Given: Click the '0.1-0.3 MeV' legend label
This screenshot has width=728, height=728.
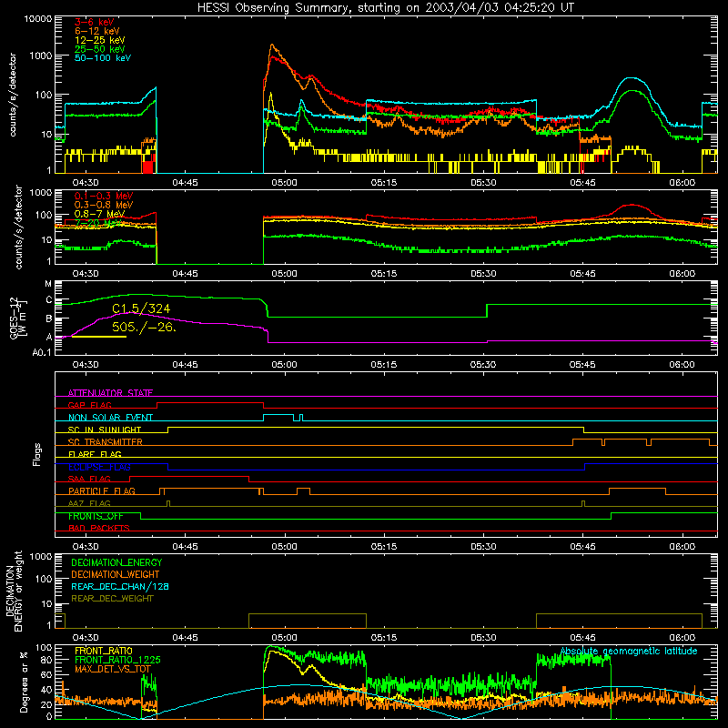Looking at the screenshot, I should click(x=104, y=196).
